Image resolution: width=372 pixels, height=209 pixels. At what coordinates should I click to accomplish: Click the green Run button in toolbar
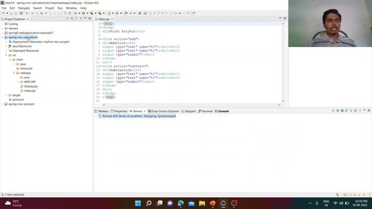coord(84,13)
